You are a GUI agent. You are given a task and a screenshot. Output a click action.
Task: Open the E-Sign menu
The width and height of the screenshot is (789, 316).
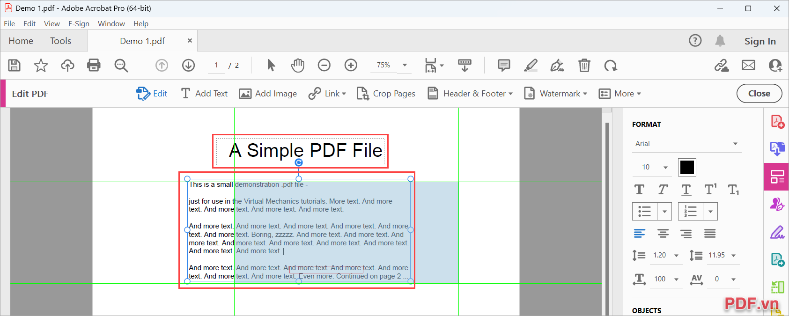(x=79, y=23)
